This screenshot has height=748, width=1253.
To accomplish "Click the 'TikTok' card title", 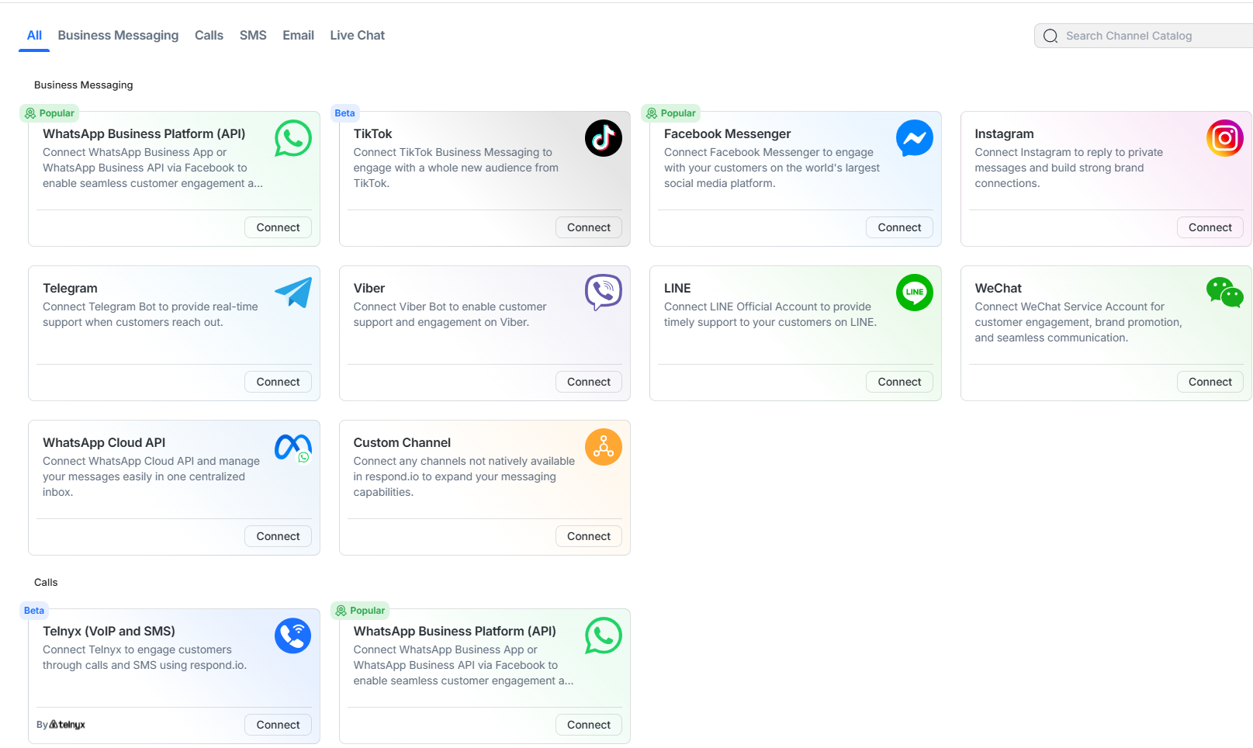I will (x=372, y=133).
